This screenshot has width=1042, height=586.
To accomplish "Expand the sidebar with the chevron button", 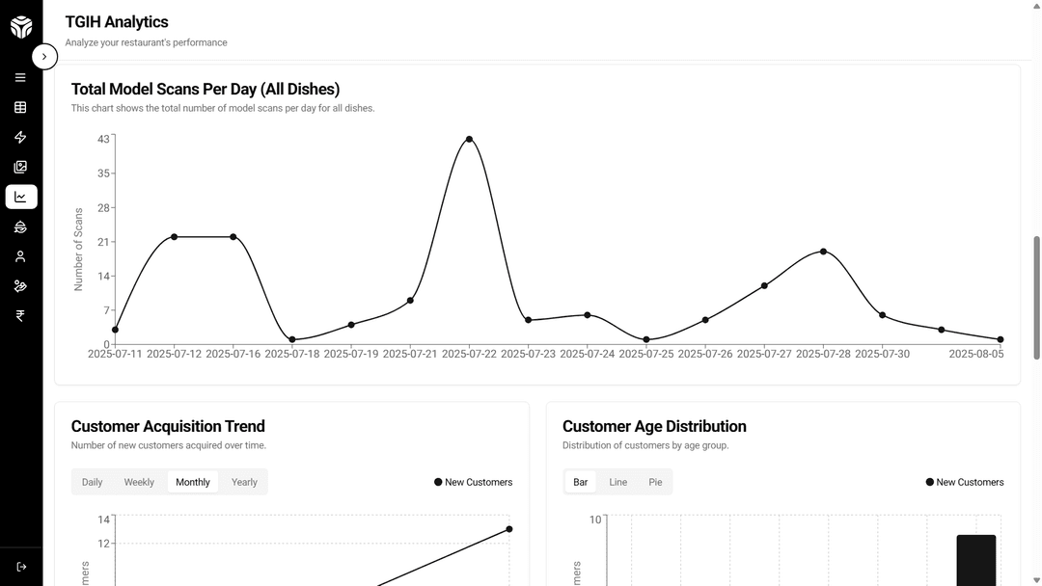I will (x=44, y=57).
